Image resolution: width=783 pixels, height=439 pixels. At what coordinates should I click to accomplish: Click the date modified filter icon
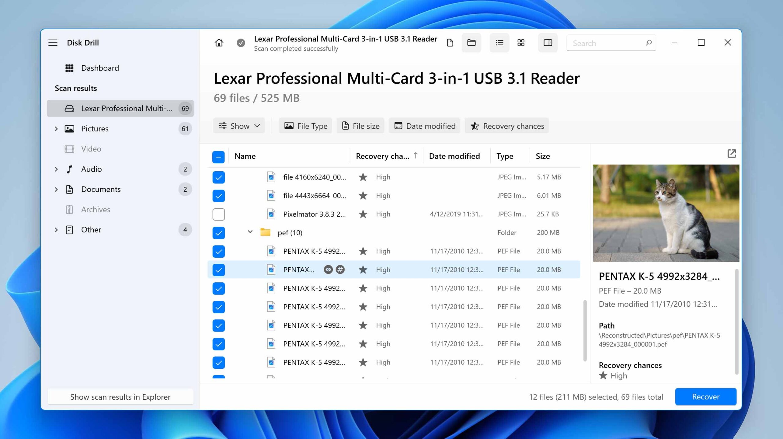point(398,125)
